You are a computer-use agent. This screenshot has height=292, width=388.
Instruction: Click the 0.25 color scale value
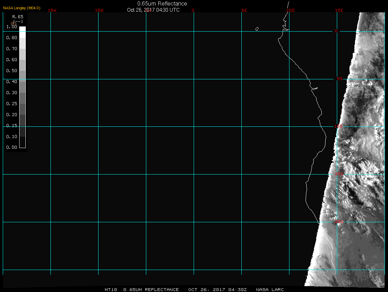coord(12,103)
